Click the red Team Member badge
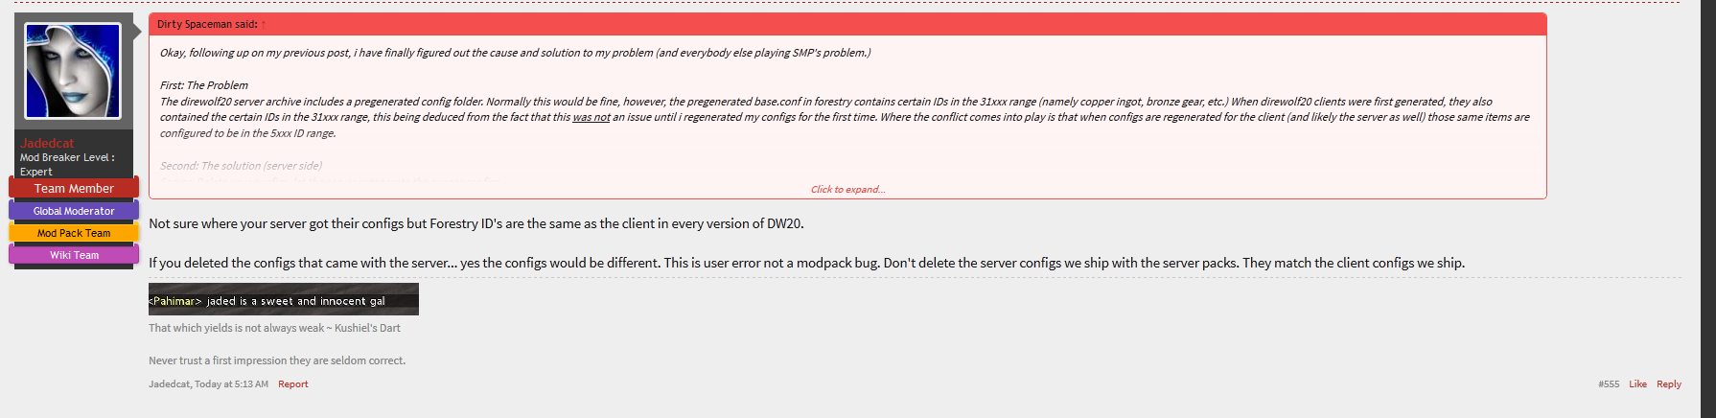 (x=74, y=188)
